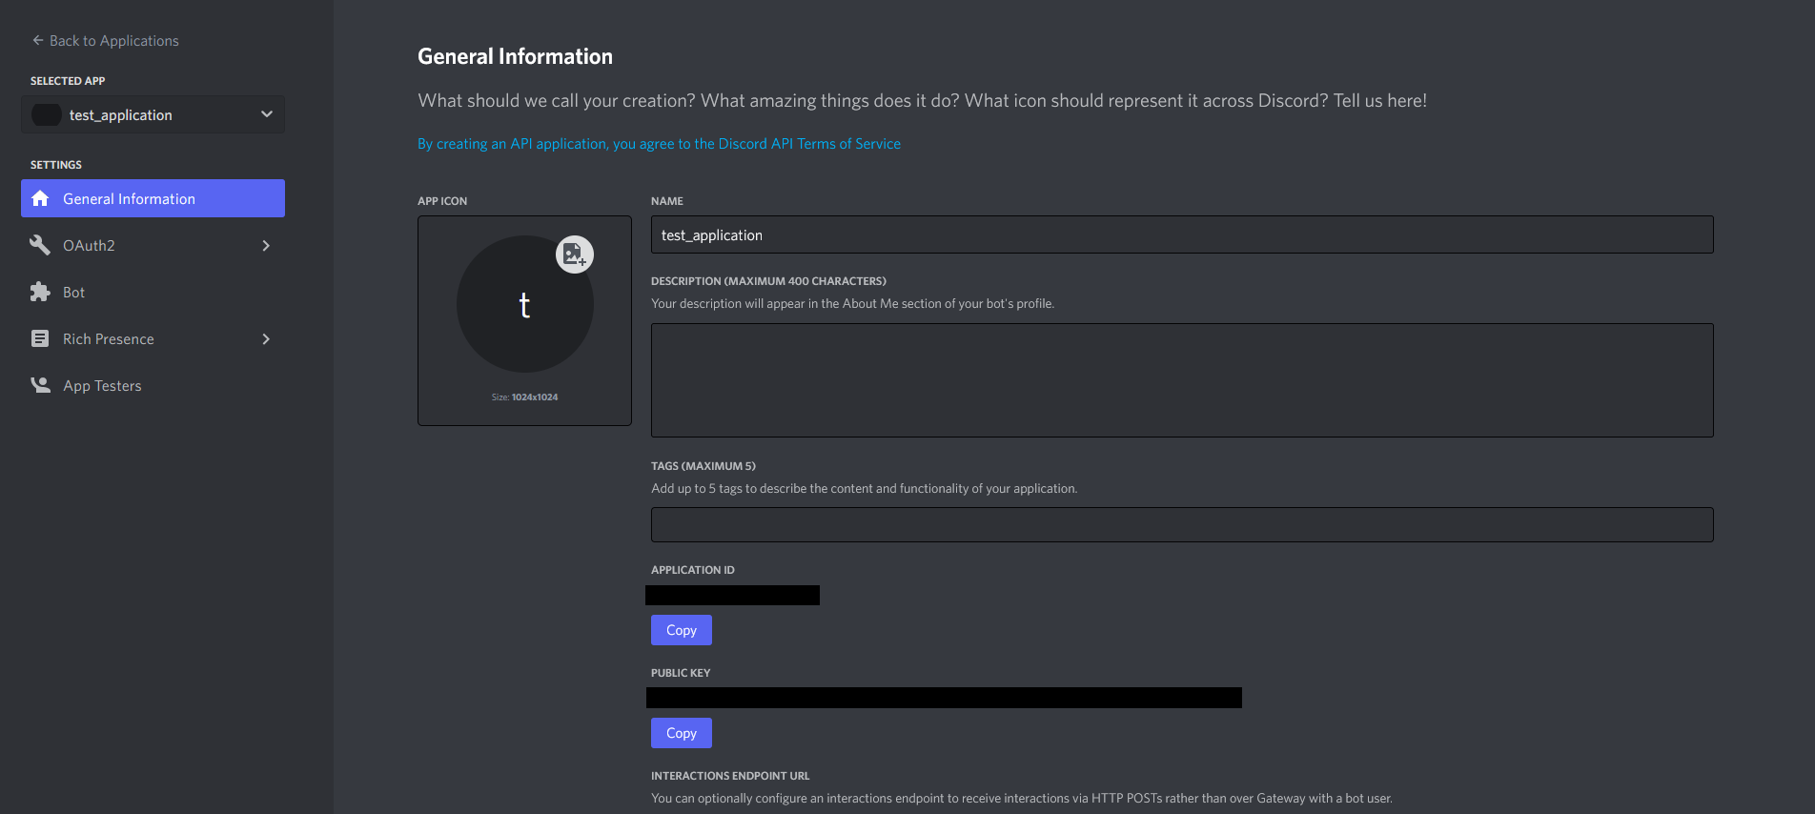This screenshot has height=814, width=1815.
Task: Click the 'DESCRIPTION (MAXIMUM 400 CHARACTERS)' label
Action: [768, 281]
